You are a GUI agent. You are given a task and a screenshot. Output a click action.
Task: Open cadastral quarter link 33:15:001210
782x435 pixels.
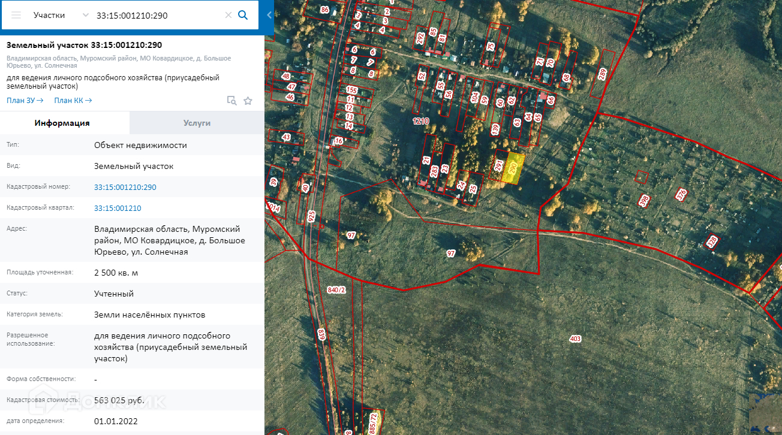click(x=118, y=209)
